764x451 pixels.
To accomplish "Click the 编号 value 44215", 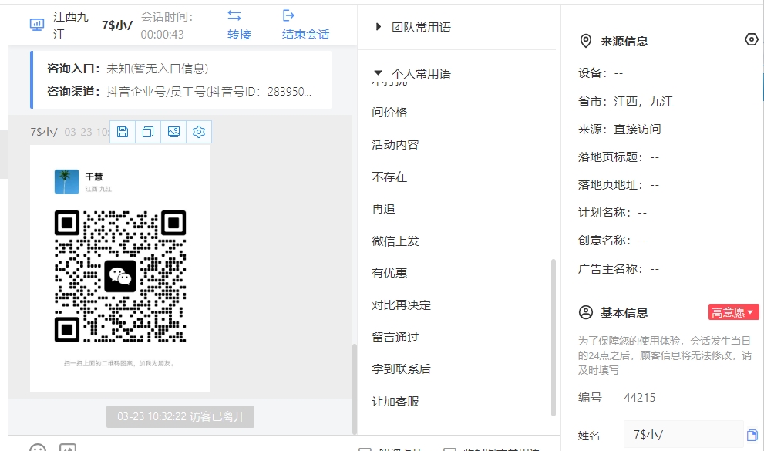I will [x=640, y=398].
